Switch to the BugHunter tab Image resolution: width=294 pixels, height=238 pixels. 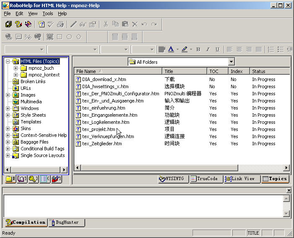(x=67, y=222)
